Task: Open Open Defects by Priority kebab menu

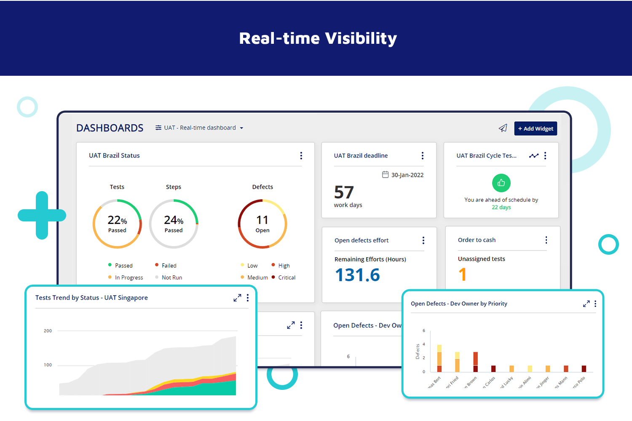Action: click(x=595, y=304)
